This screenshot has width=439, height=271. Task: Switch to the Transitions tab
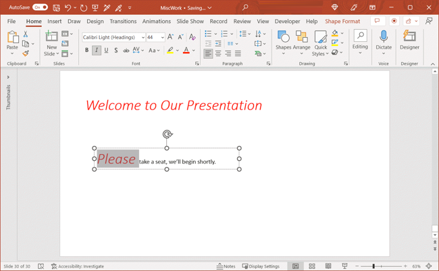123,22
